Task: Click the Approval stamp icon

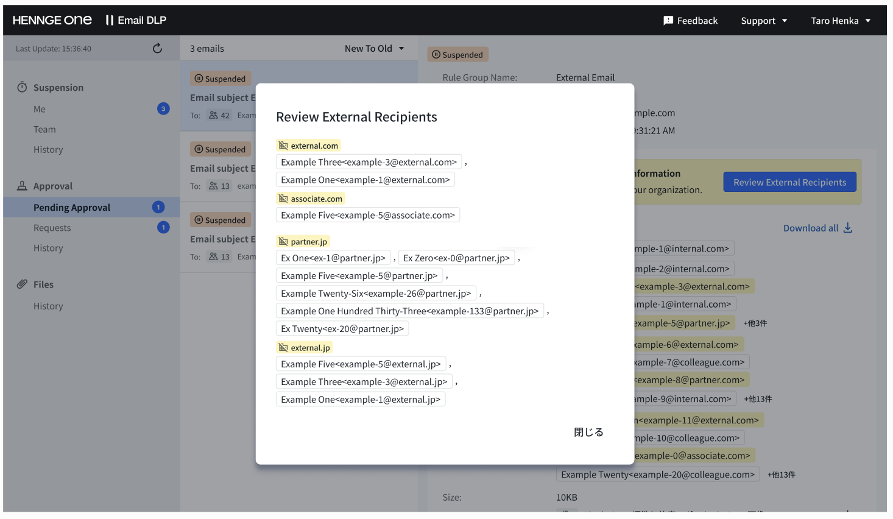Action: coord(22,186)
